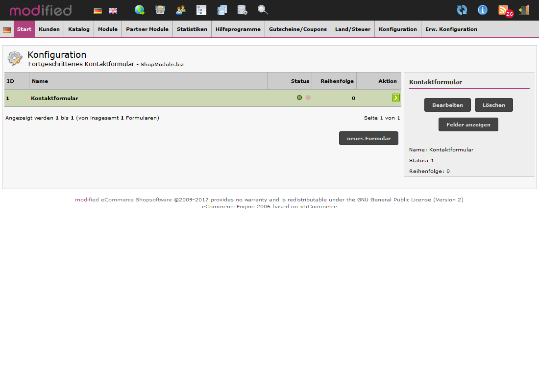This screenshot has height=392, width=539.
Task: Click green arrow action for Kontaktformular
Action: (x=396, y=98)
